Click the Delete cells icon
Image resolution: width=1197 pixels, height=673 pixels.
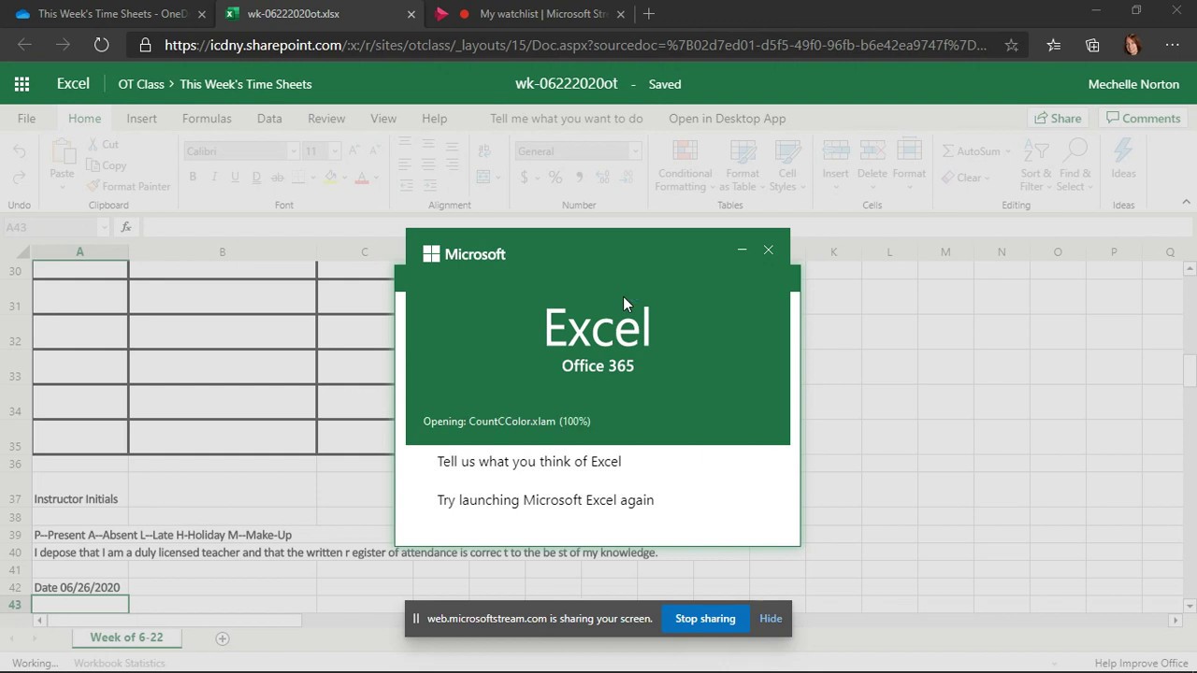coord(872,150)
